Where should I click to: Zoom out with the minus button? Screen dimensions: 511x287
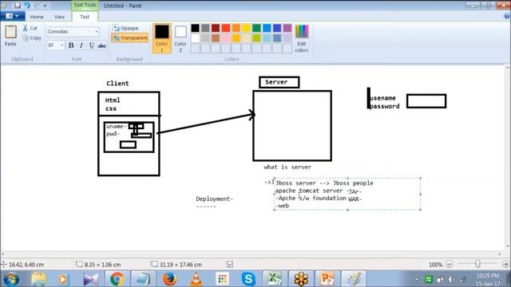449,264
